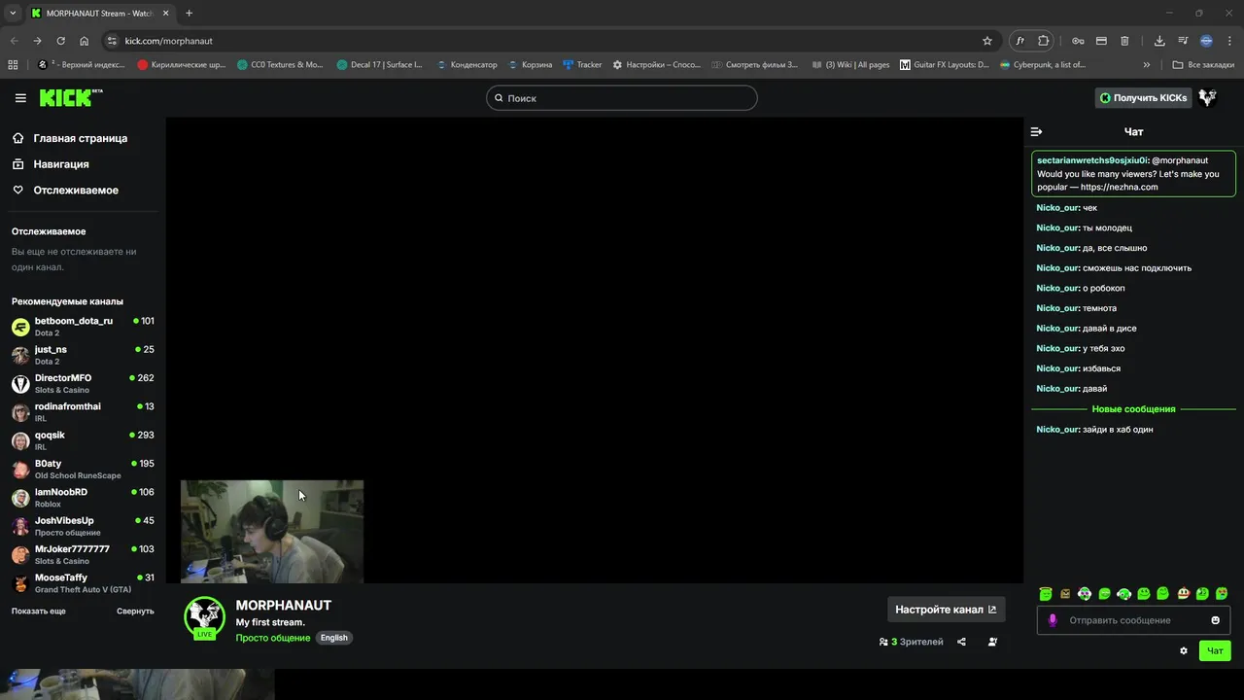Screen dimensions: 1244x700
Task: Click the English language tag
Action: [334, 638]
